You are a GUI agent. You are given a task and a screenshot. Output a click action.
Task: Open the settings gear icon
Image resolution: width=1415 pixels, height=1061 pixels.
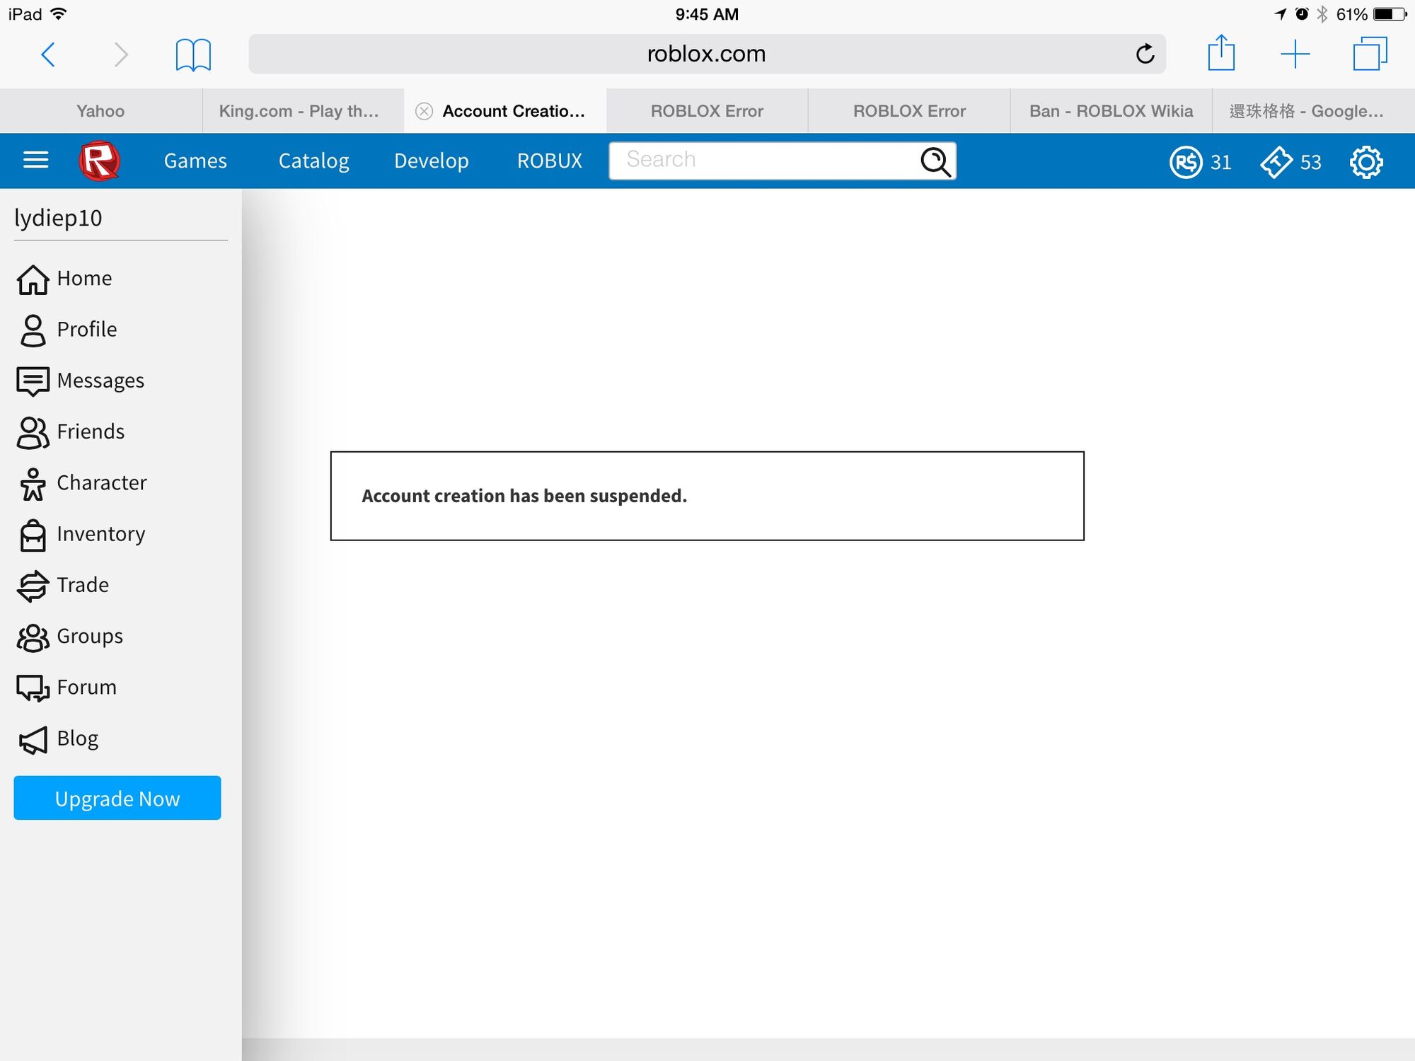click(x=1366, y=162)
